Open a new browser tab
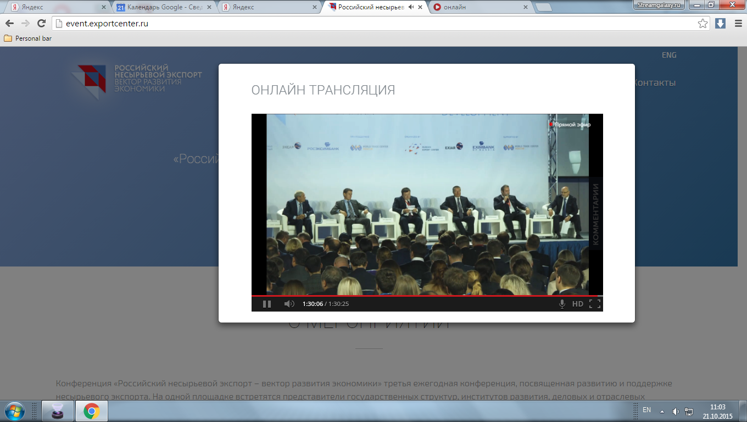 coord(543,7)
